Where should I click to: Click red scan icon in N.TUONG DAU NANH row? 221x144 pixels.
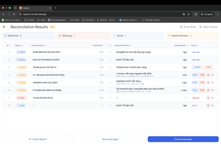(x=208, y=90)
